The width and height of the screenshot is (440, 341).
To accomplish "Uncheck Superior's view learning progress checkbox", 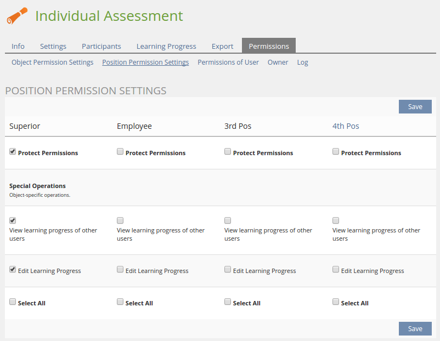I will [x=13, y=220].
